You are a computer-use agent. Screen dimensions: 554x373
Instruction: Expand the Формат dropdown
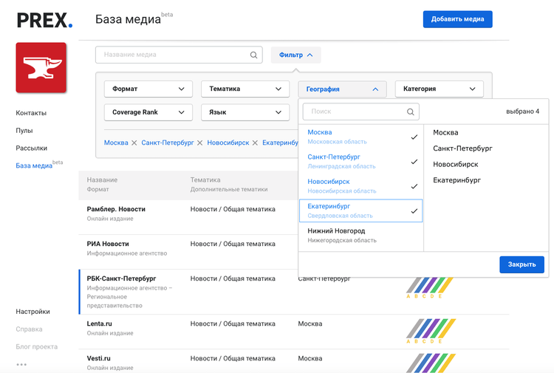(148, 89)
